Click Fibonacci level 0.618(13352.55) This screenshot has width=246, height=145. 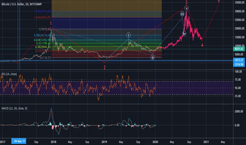coord(42,40)
